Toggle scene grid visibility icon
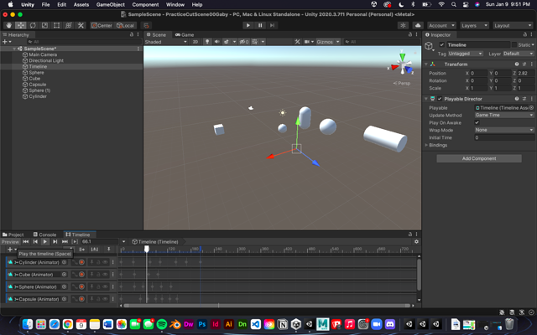 (255, 42)
